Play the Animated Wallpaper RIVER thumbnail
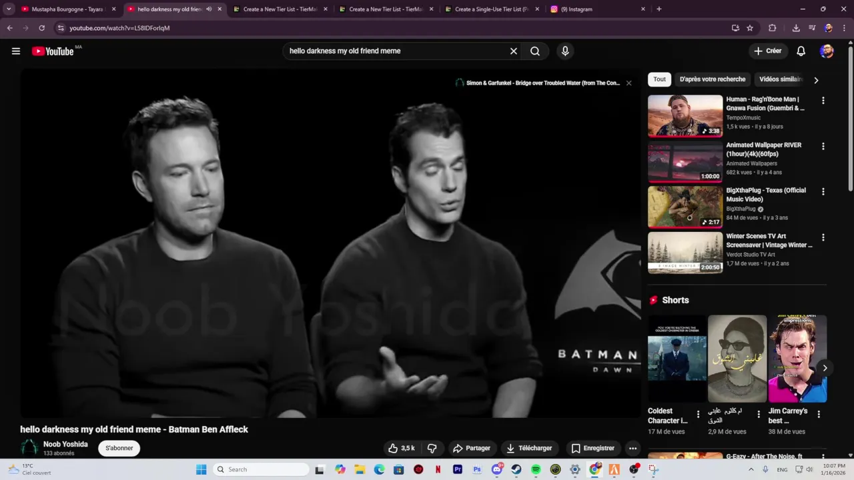The image size is (854, 480). pyautogui.click(x=685, y=161)
